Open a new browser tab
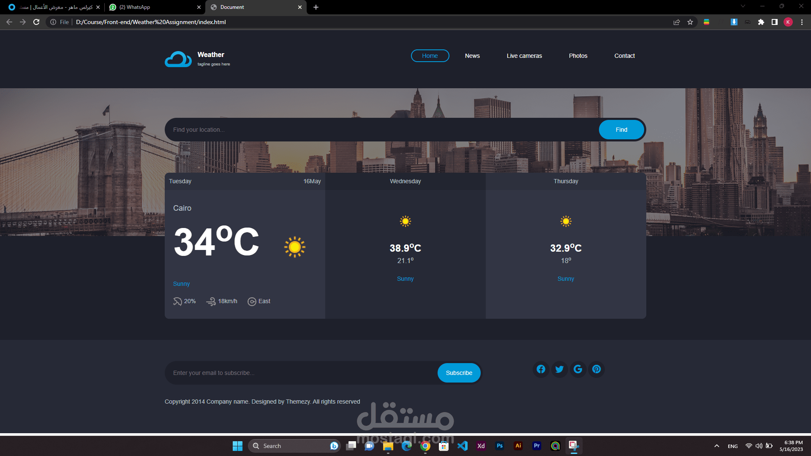 tap(316, 7)
